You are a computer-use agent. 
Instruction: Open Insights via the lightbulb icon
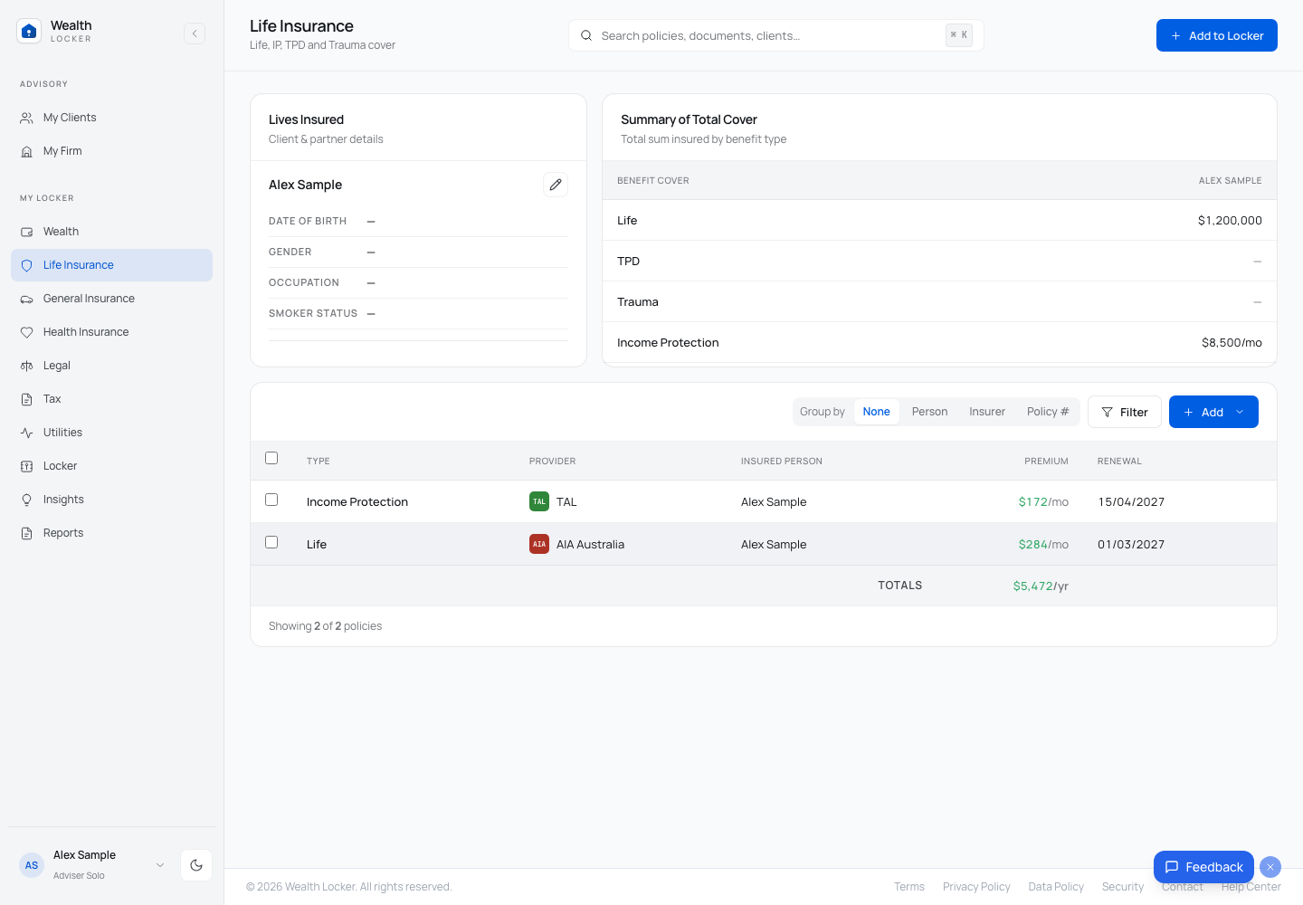tap(27, 500)
